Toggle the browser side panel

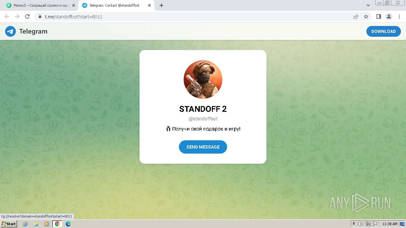[378, 16]
